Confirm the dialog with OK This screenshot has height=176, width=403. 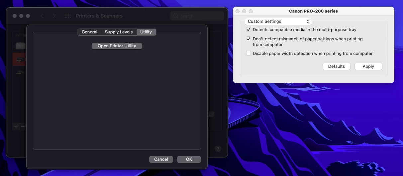[189, 159]
